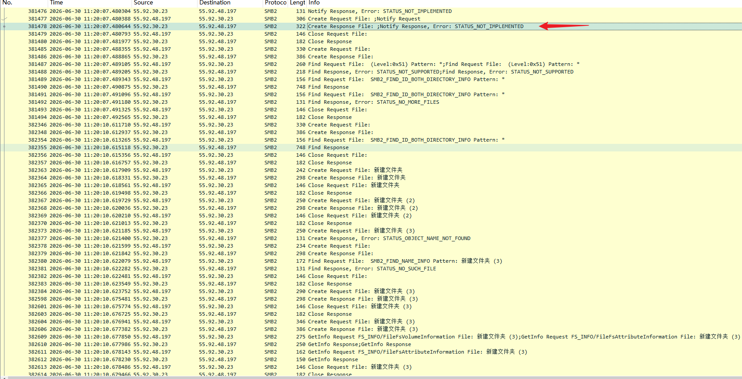
Task: Select packet 381487 Find Request Level 0x51
Action: click(x=371, y=64)
